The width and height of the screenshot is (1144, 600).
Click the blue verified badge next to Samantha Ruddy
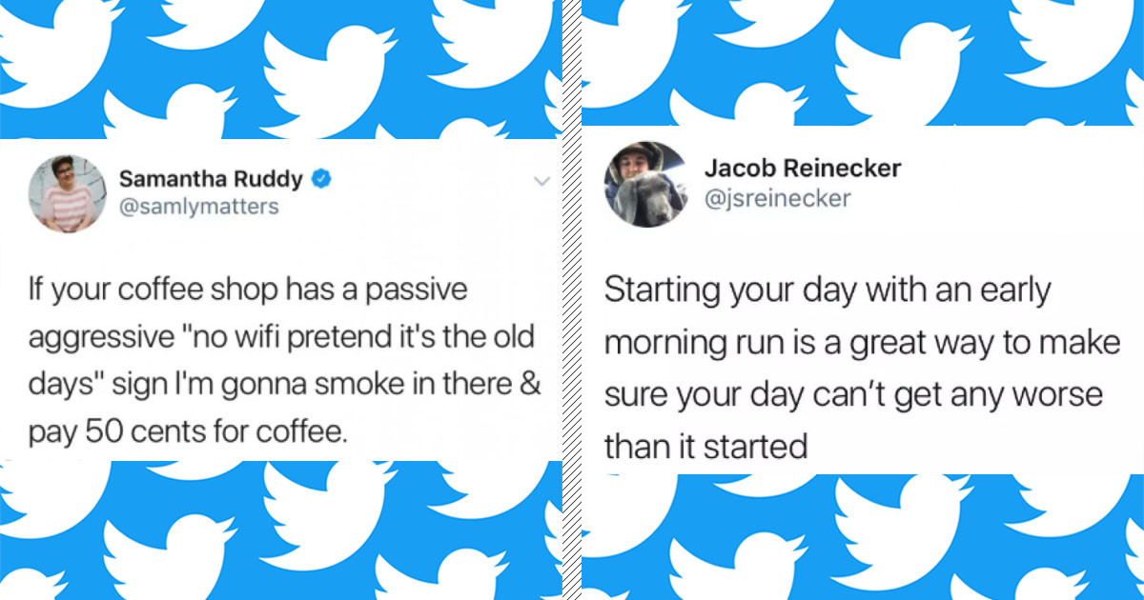click(x=322, y=178)
